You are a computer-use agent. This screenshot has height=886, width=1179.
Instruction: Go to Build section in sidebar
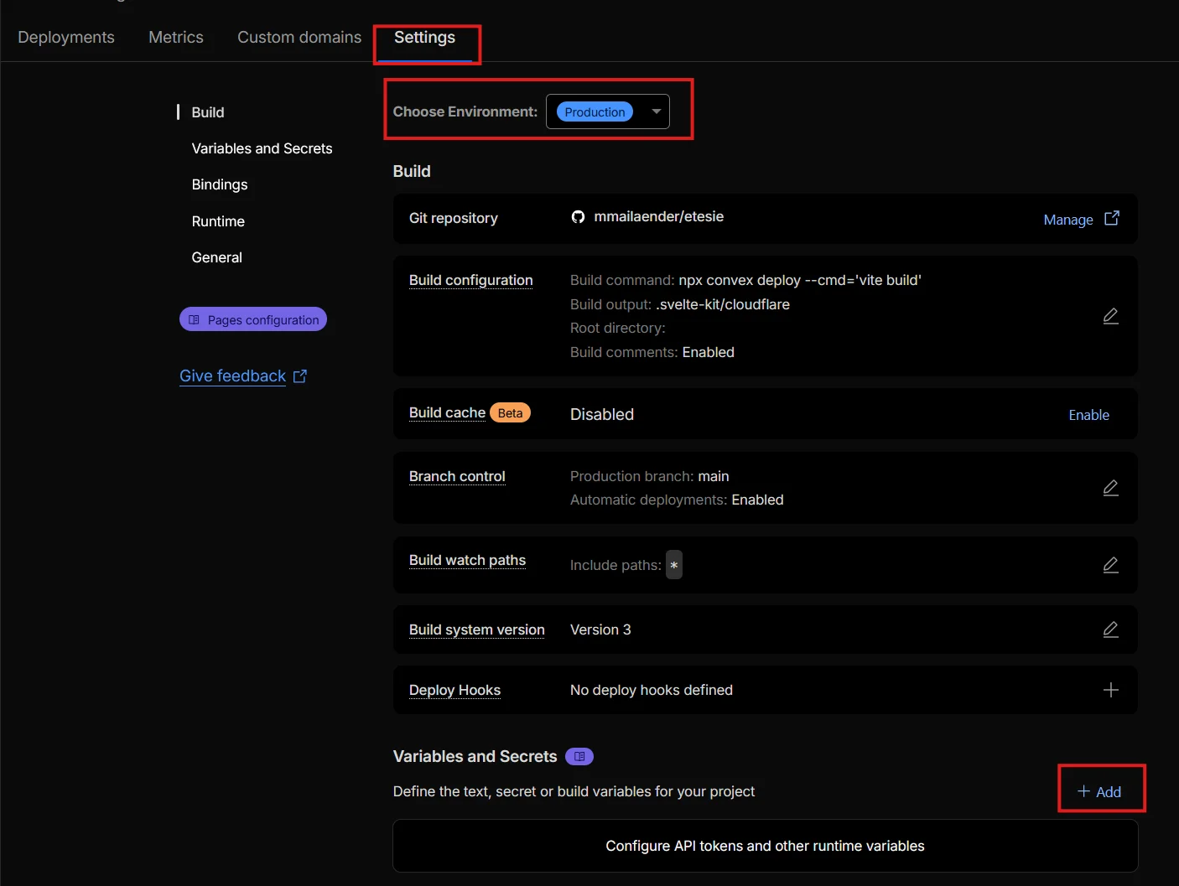pos(208,112)
